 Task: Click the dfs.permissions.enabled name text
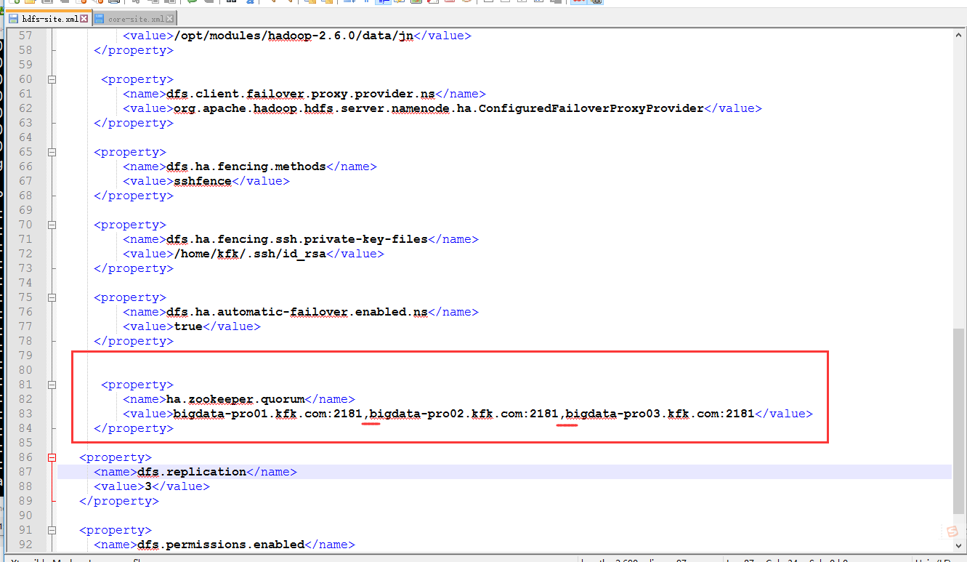tap(221, 545)
